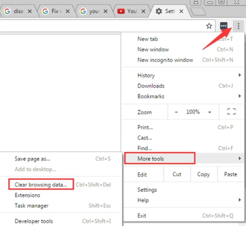
Task: Open the Chrome three-dot menu button
Action: (238, 26)
